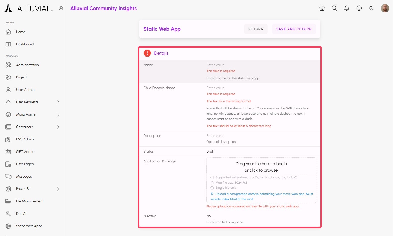
Task: Click the Name input field
Action: [x=261, y=65]
